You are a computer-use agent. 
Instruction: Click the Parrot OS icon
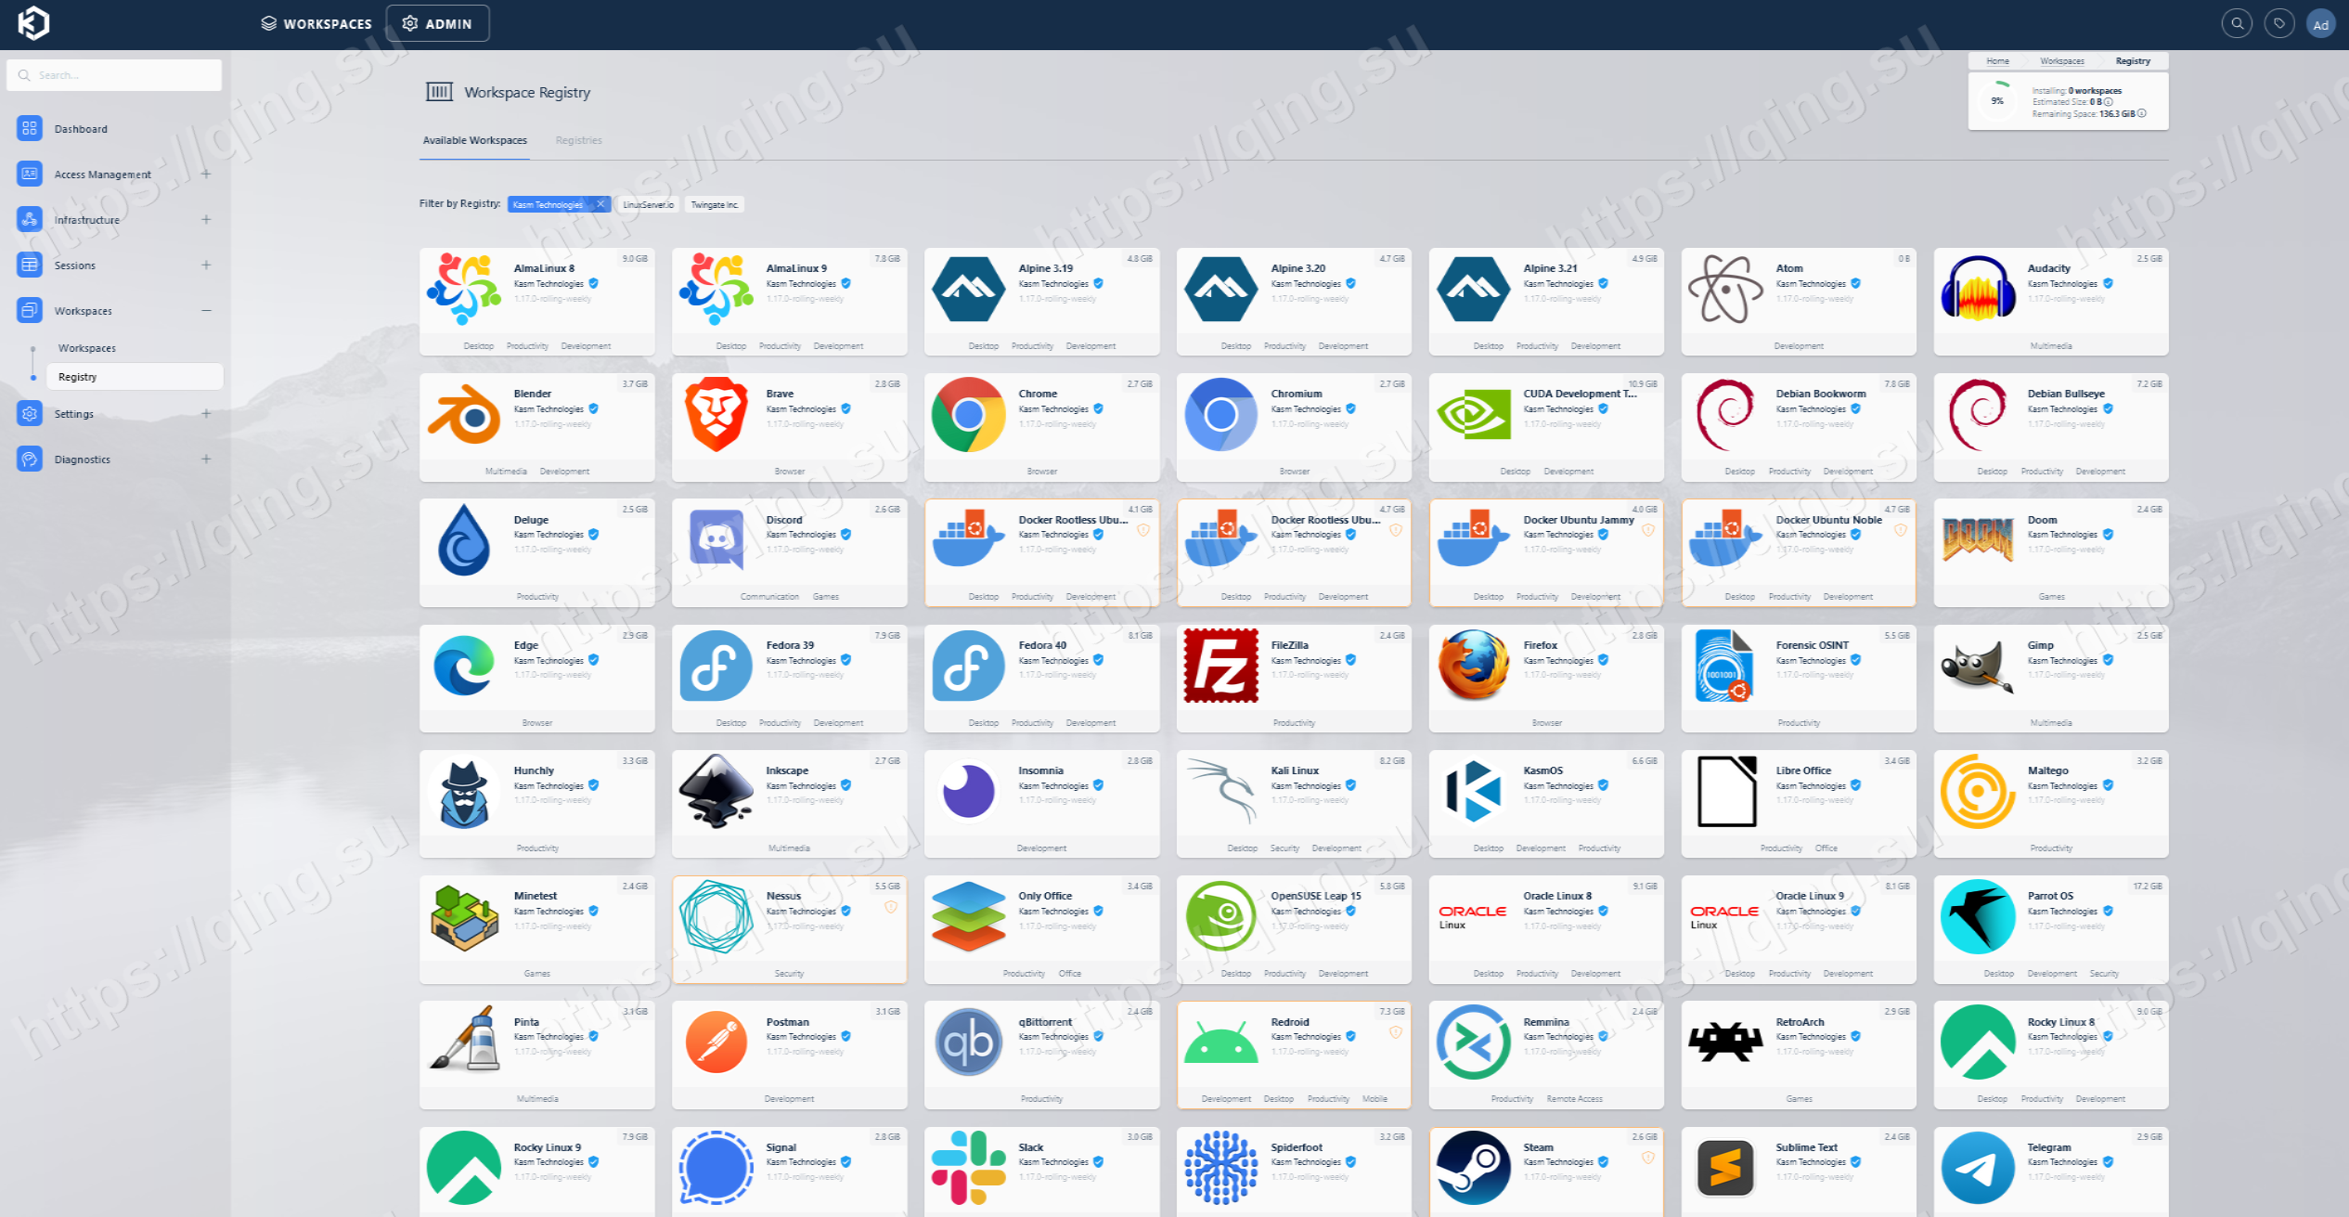coord(1978,917)
